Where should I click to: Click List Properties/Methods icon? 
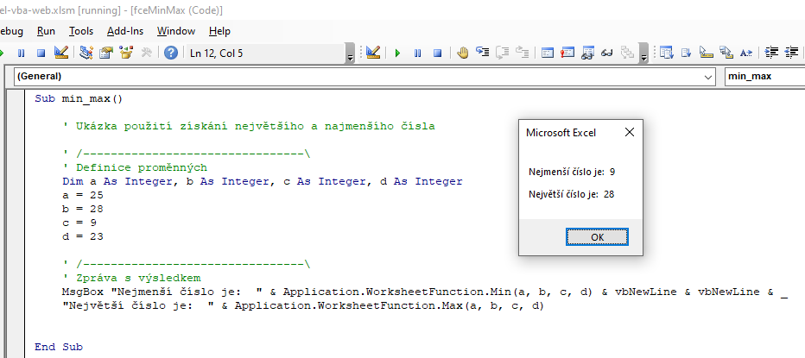click(x=667, y=53)
